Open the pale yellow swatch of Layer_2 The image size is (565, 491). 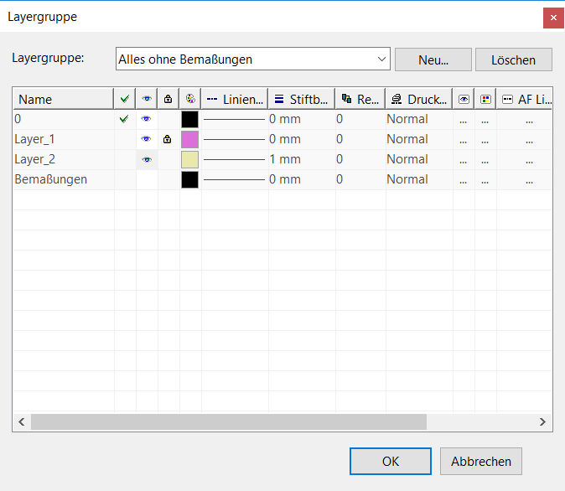(x=190, y=159)
